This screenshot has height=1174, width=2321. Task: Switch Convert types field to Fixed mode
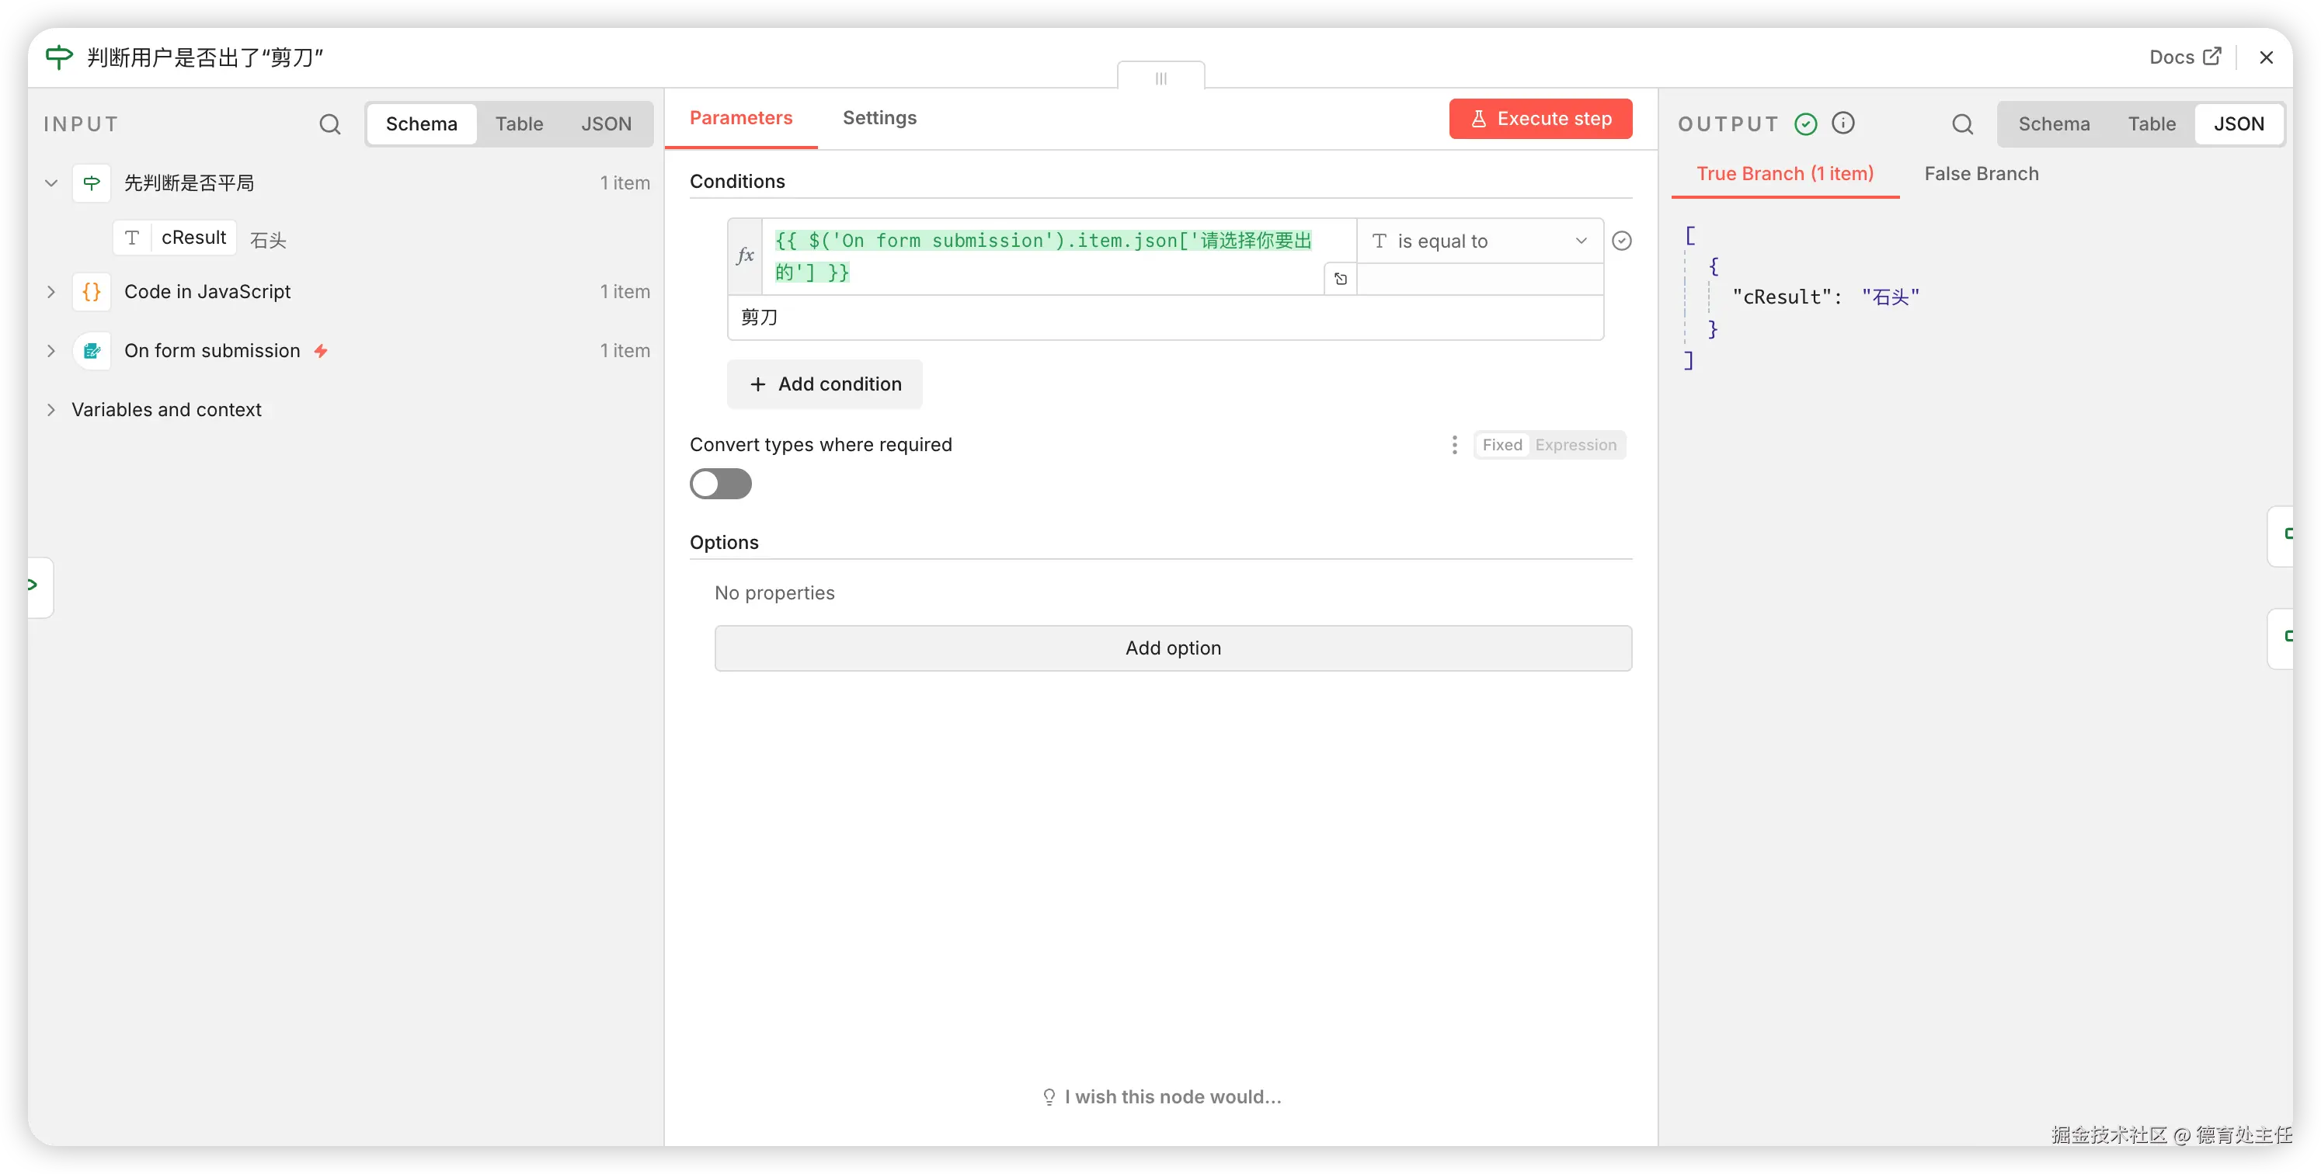(x=1502, y=445)
